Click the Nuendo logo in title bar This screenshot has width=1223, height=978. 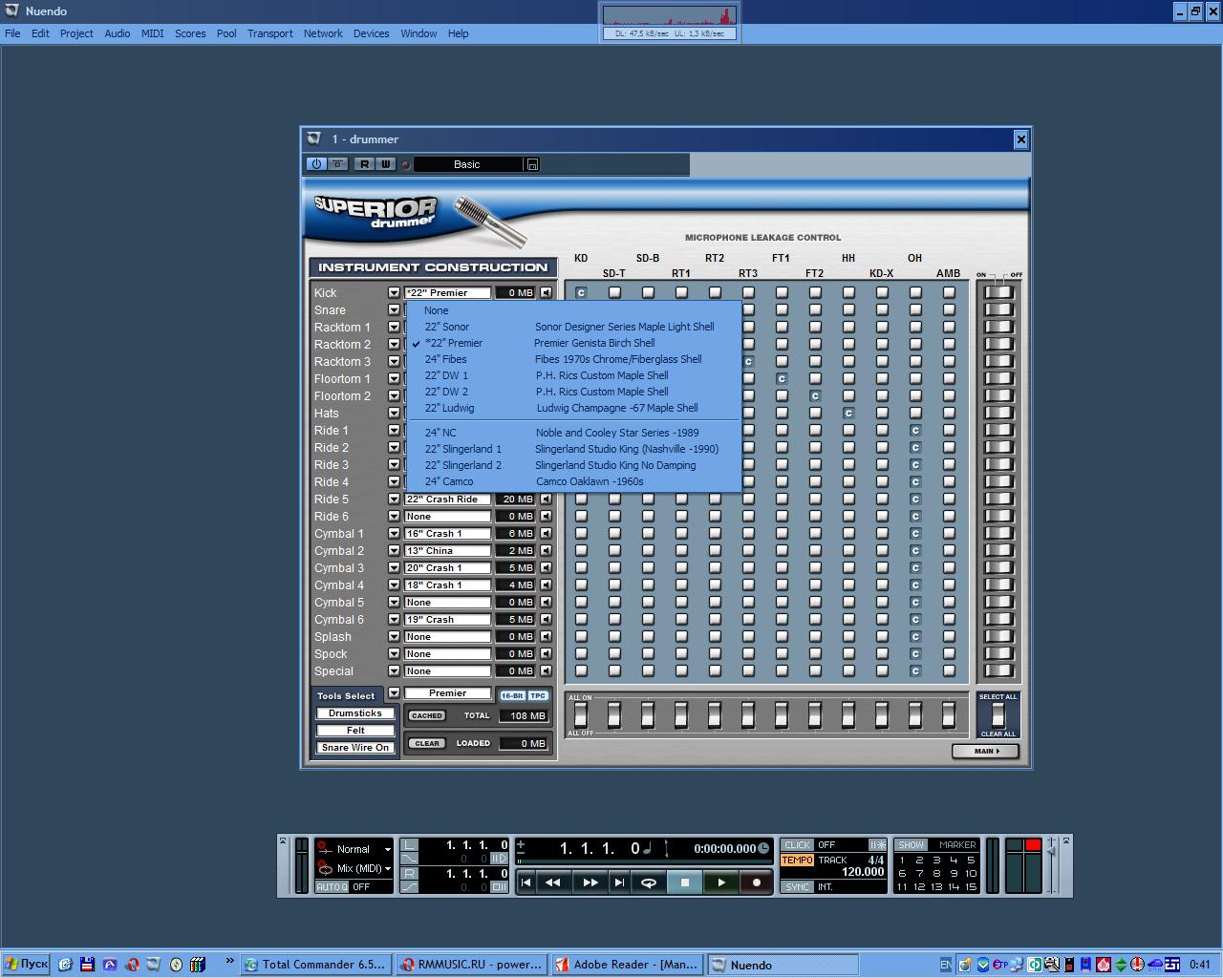tap(11, 11)
